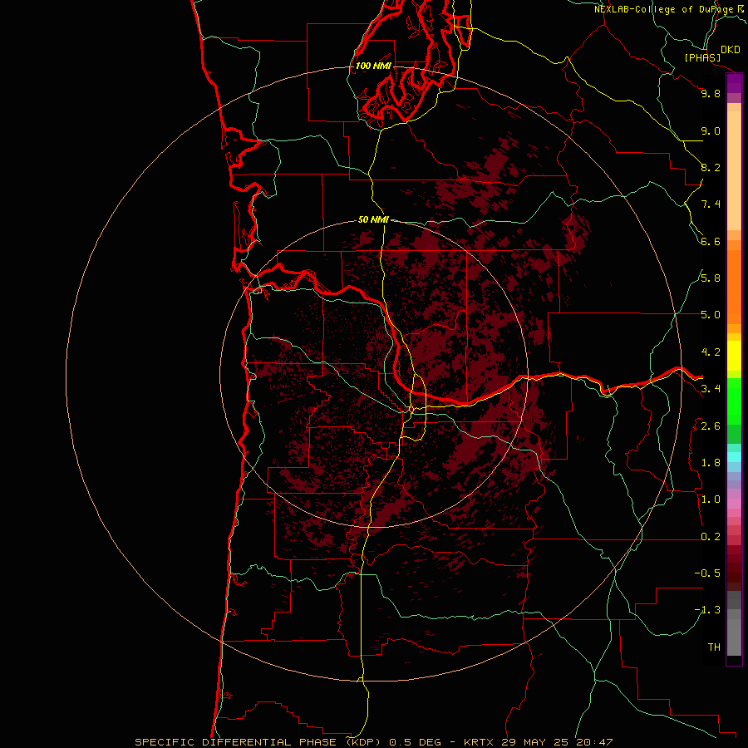Click the 0.2 scale label

coord(711,537)
